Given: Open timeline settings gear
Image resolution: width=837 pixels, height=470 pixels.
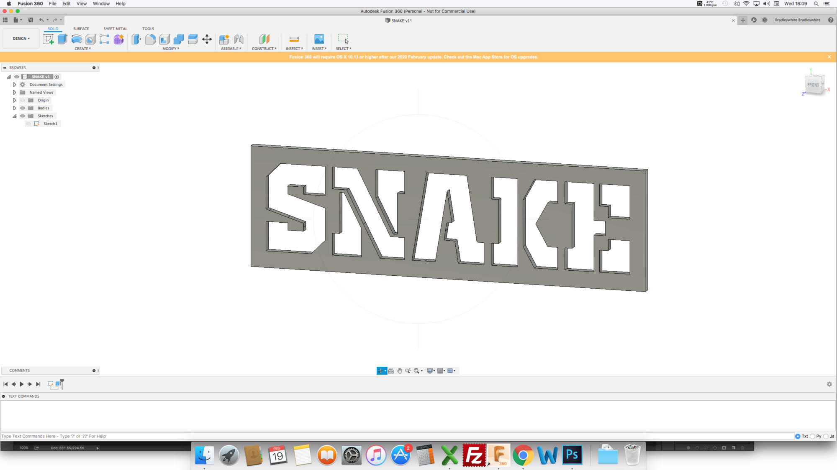Looking at the screenshot, I should pyautogui.click(x=829, y=384).
